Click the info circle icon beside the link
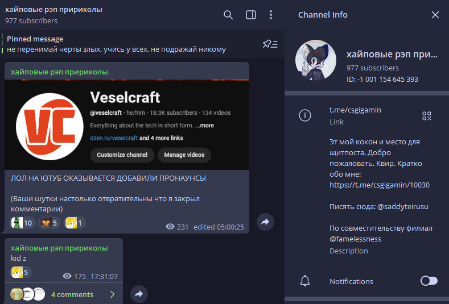The width and height of the screenshot is (449, 304). [305, 115]
